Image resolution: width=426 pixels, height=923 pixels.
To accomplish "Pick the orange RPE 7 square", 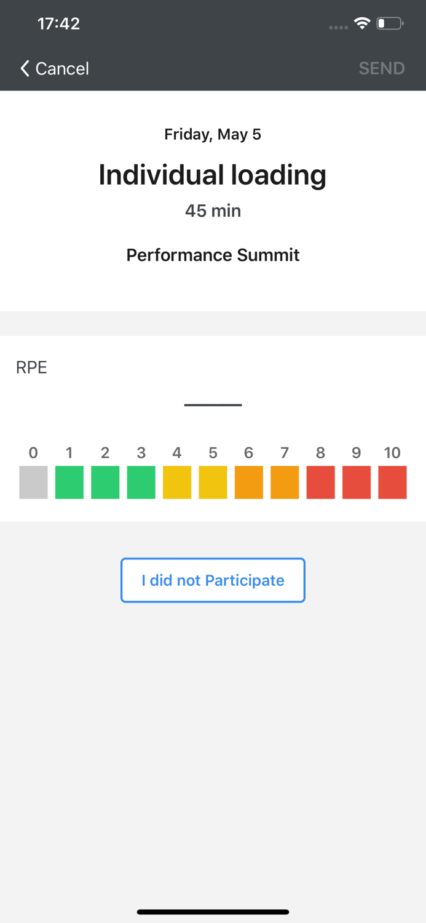I will click(x=285, y=482).
